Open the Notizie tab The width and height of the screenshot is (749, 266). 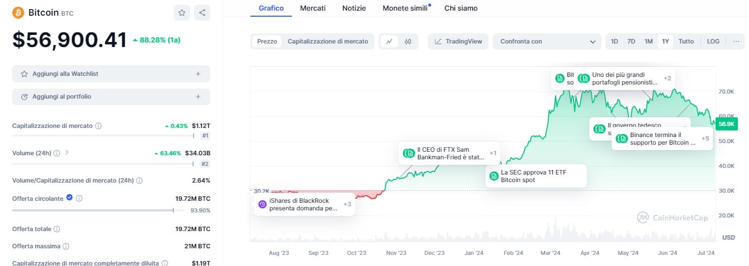354,8
